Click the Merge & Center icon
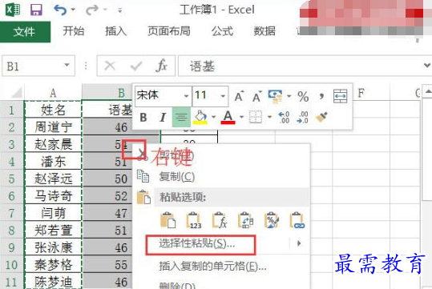Image resolution: width=432 pixels, height=289 pixels. point(341,96)
